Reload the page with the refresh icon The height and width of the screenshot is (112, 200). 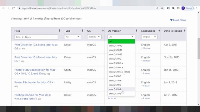click(x=13, y=8)
